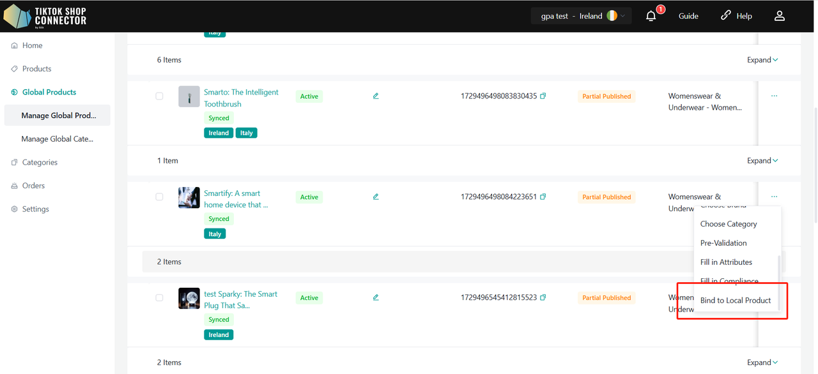Click the notification bell icon
This screenshot has height=374, width=818.
pos(651,16)
